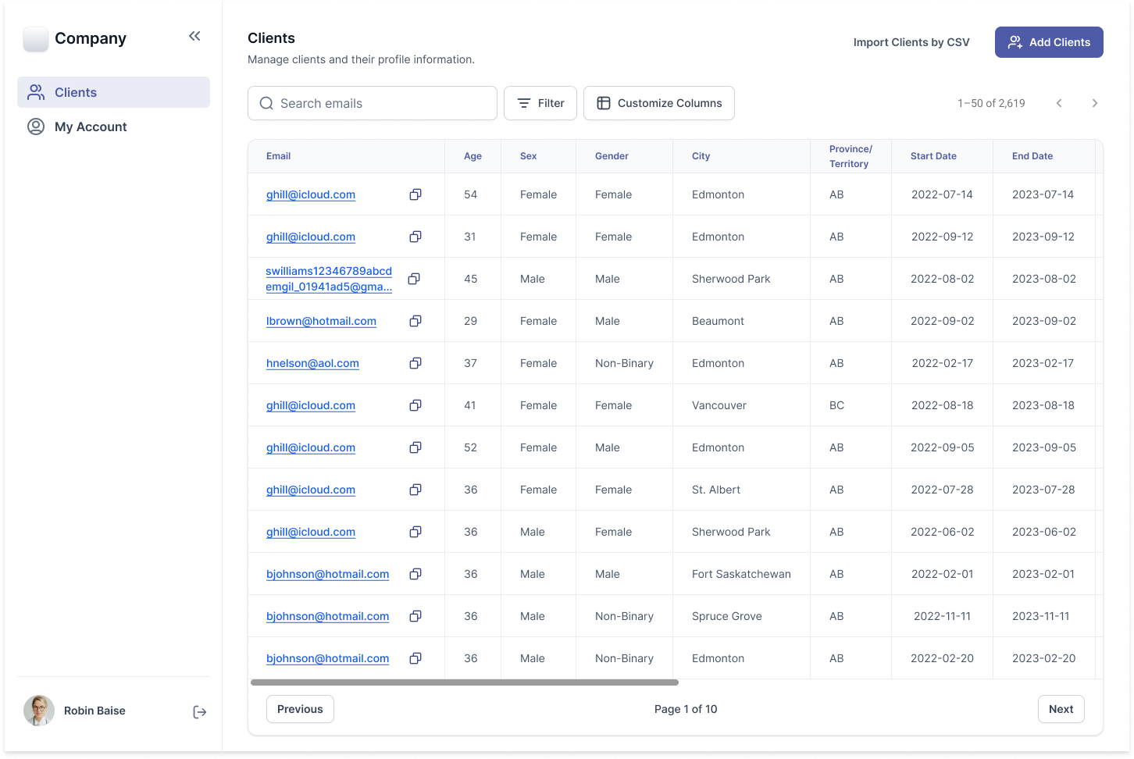Go to previous results with left chevron

[x=1059, y=103]
